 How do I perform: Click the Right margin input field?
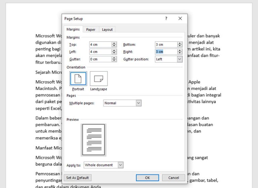(x=166, y=52)
